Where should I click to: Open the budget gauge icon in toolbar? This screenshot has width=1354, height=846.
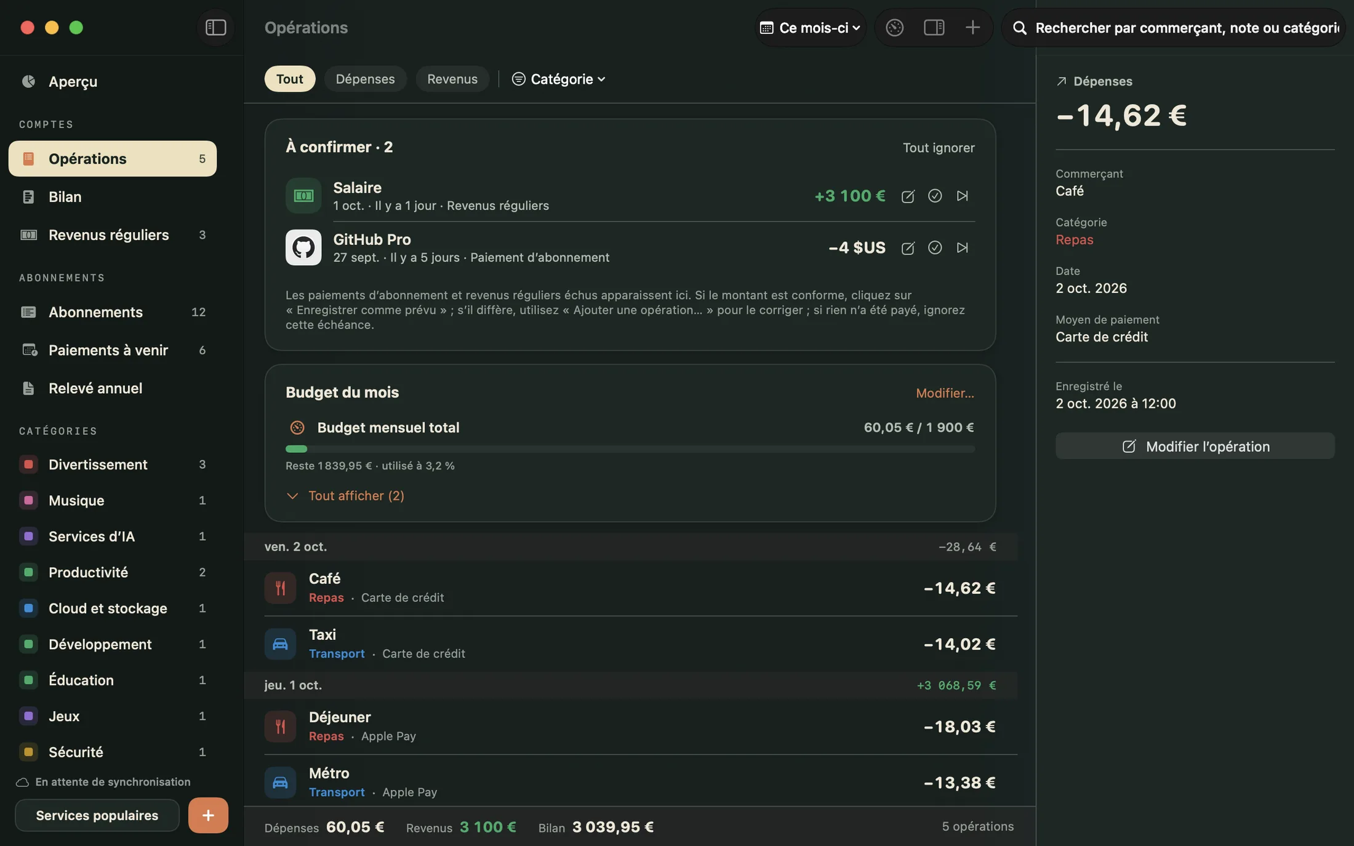tap(894, 28)
